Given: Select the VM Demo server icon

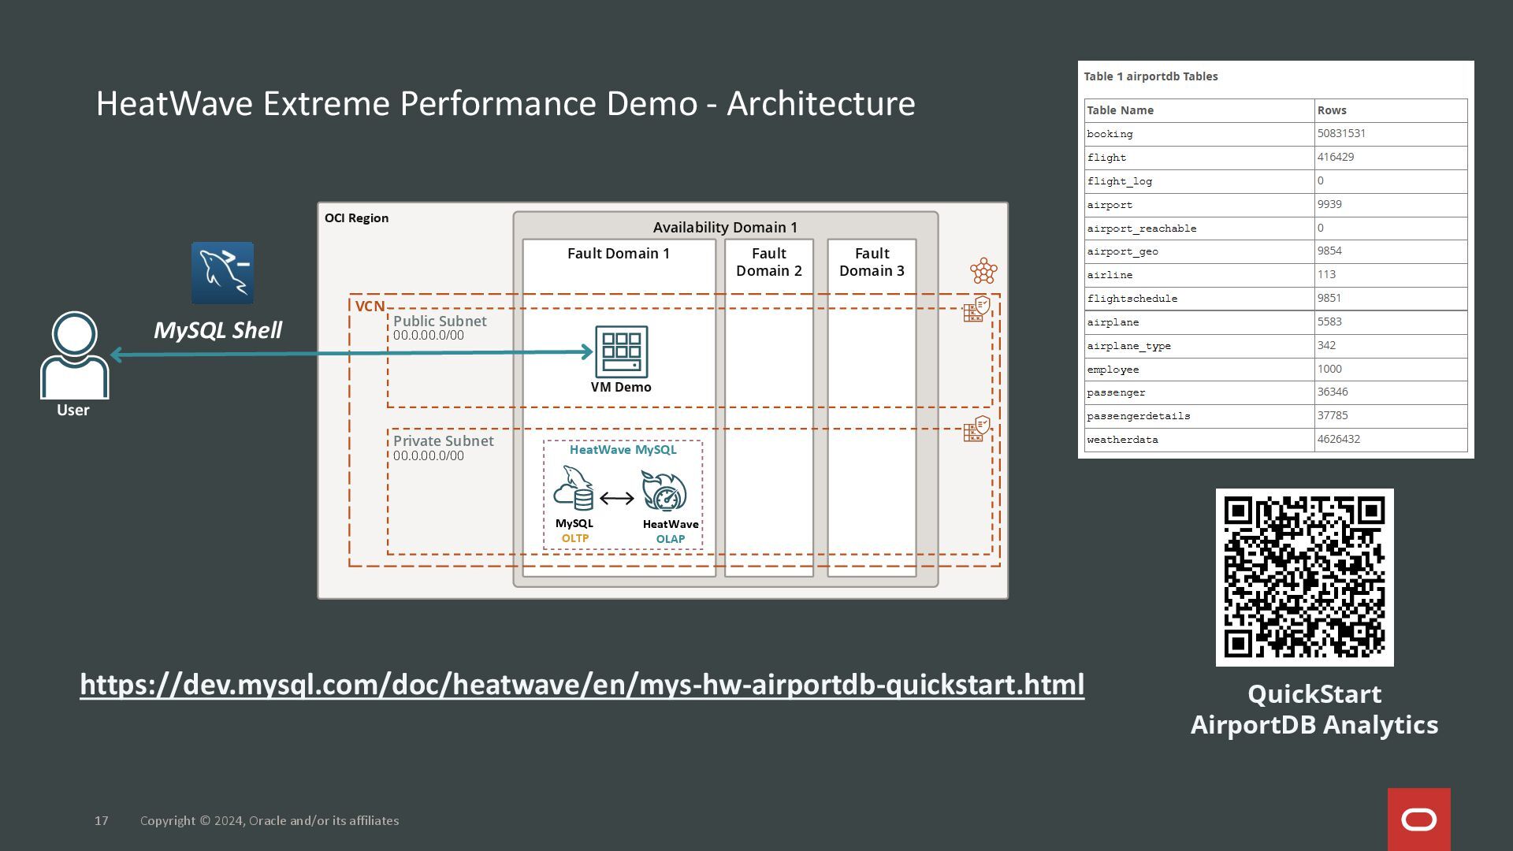Looking at the screenshot, I should [621, 351].
